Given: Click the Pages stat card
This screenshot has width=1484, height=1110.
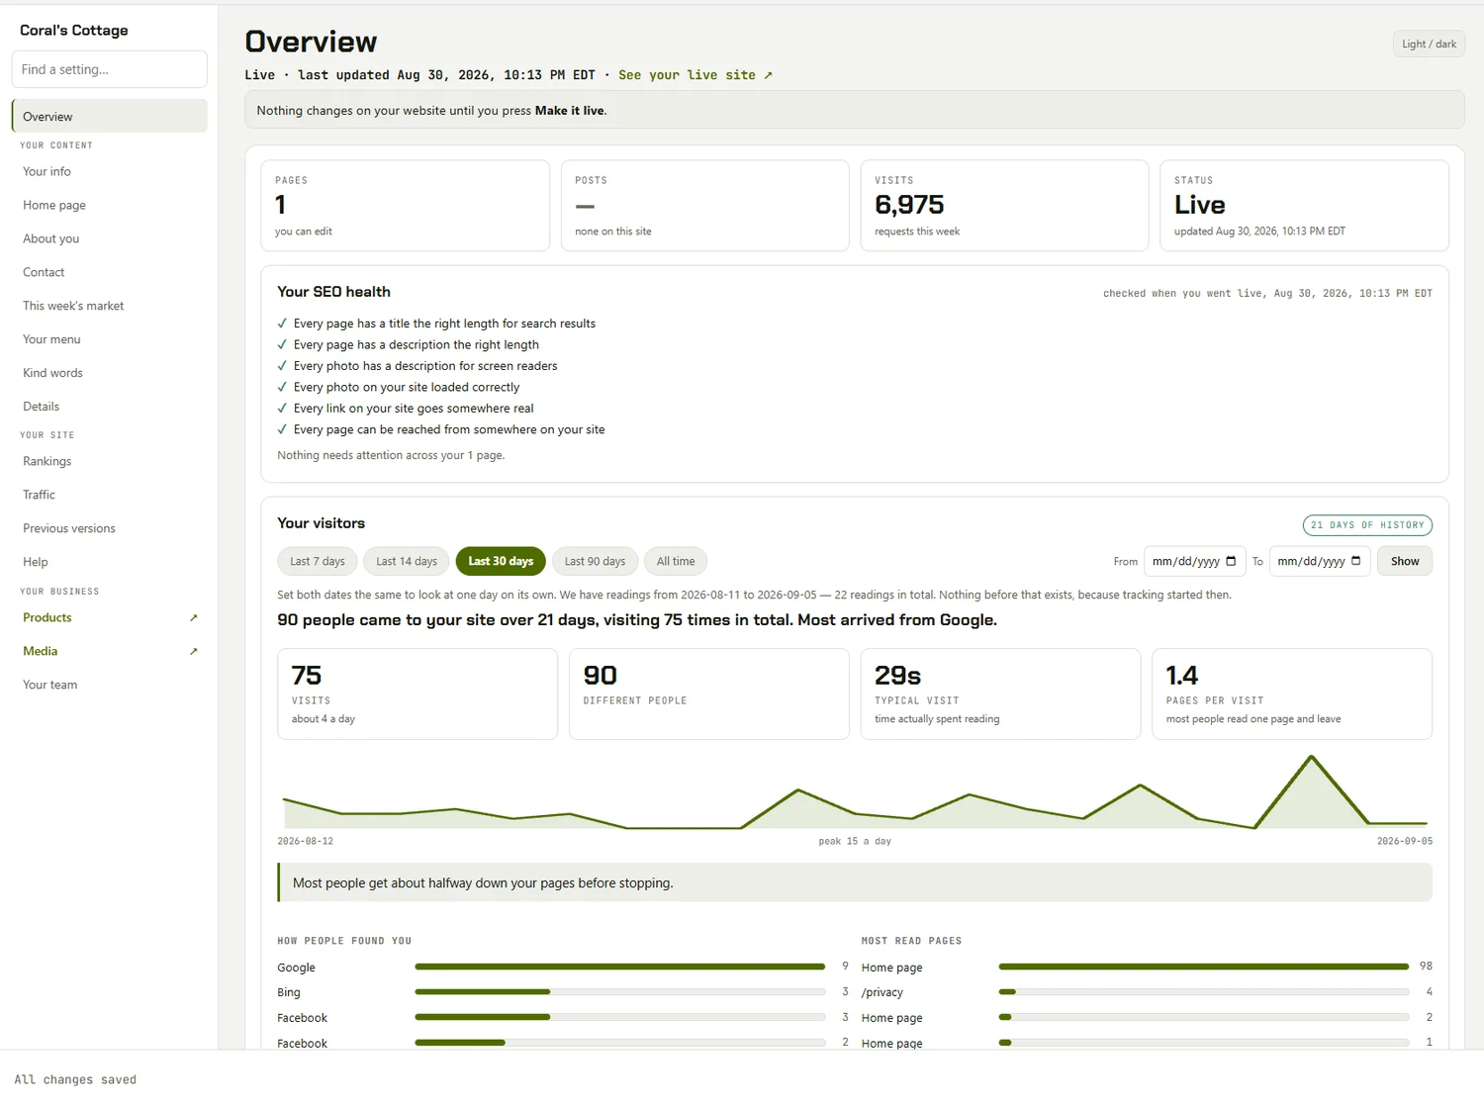Looking at the screenshot, I should coord(405,206).
